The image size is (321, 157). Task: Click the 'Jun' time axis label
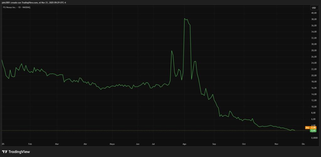138,144
